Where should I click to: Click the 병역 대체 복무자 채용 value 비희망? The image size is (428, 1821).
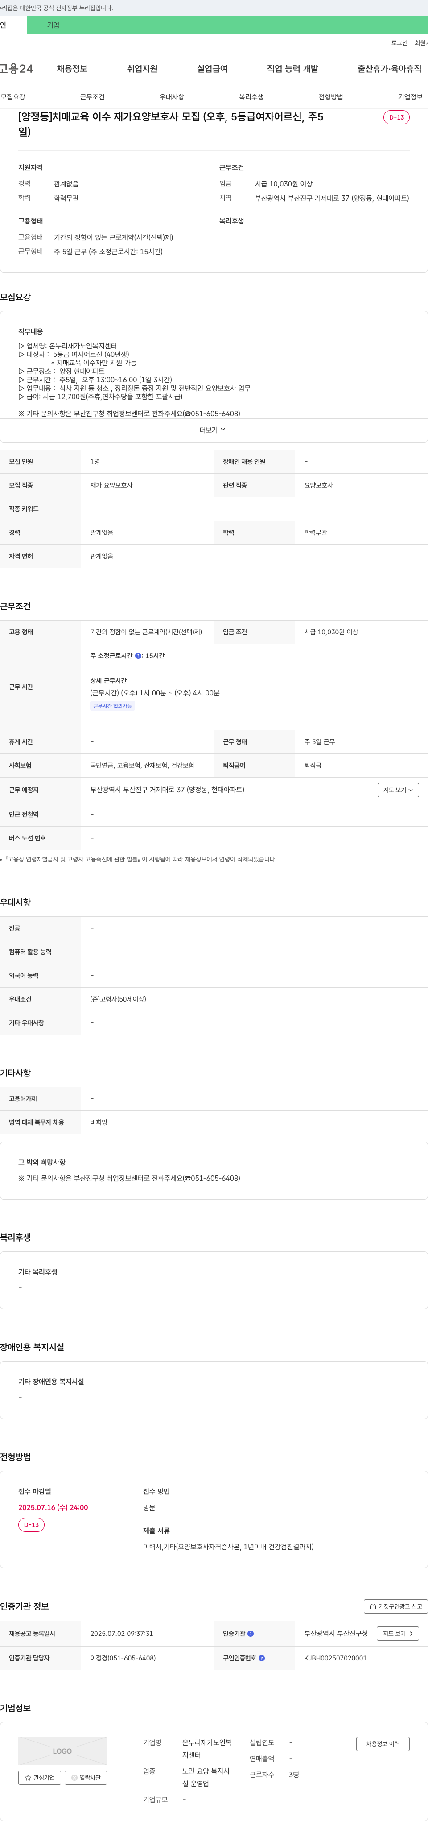click(99, 1122)
